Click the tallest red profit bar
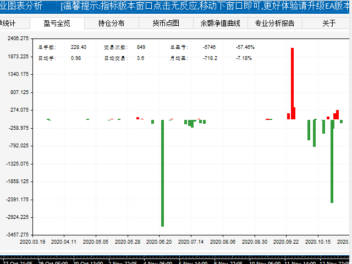Screen dimensions: 352x264 tap(292, 84)
